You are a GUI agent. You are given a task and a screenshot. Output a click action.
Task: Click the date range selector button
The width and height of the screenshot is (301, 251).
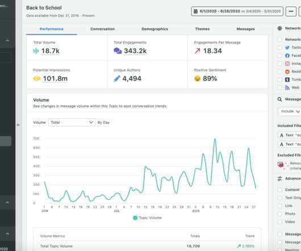coord(237,11)
